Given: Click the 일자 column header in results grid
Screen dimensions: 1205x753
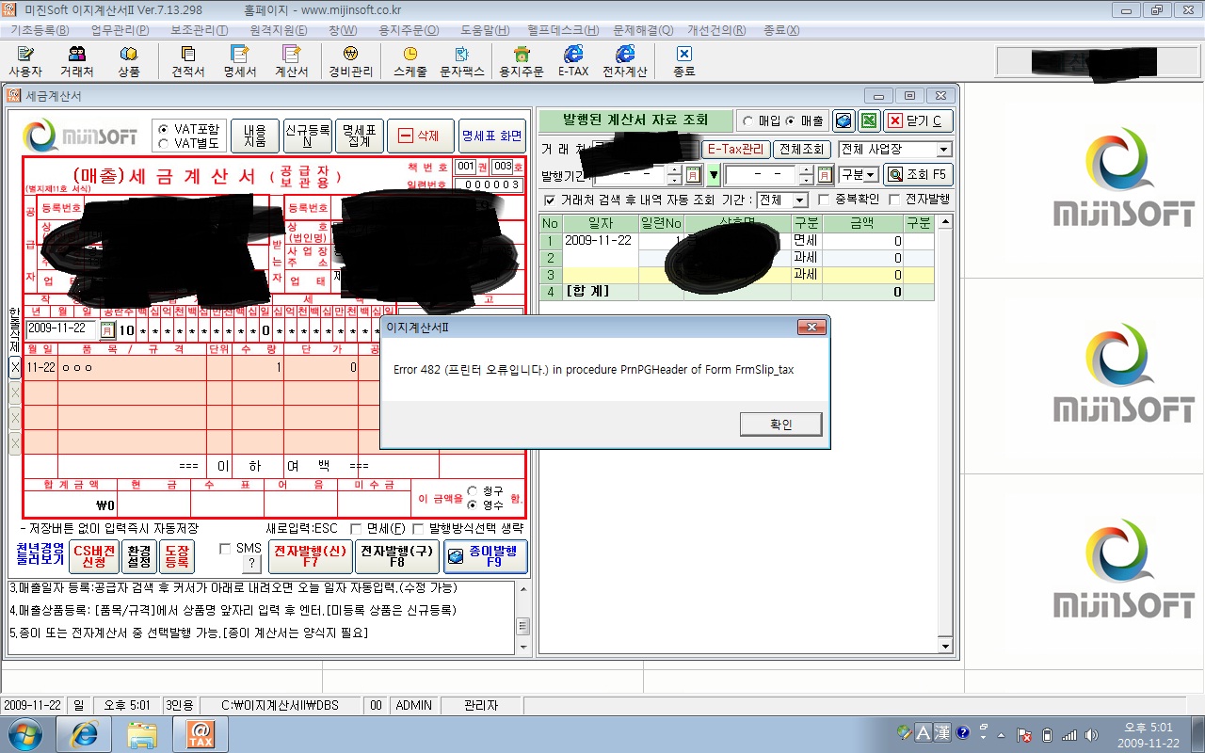Looking at the screenshot, I should point(600,223).
